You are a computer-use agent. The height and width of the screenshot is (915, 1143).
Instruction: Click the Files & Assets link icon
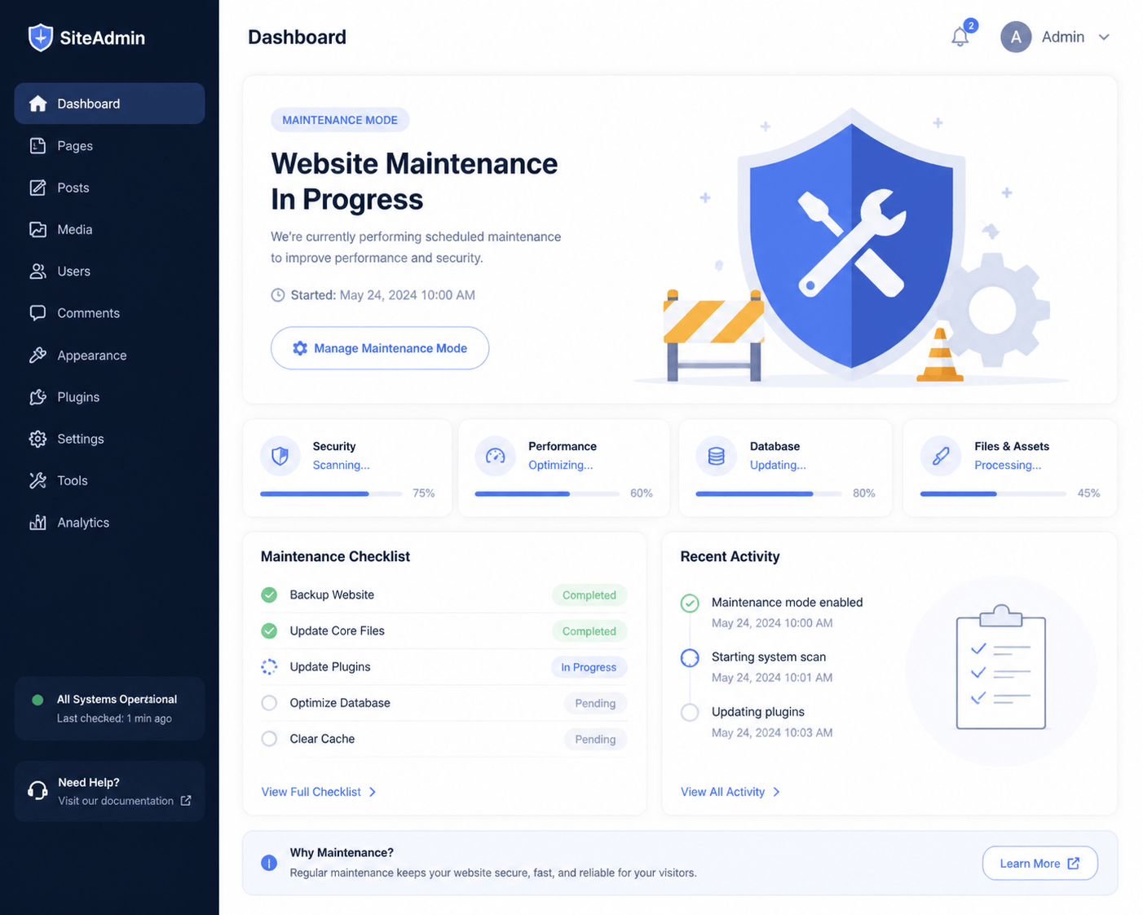[941, 456]
